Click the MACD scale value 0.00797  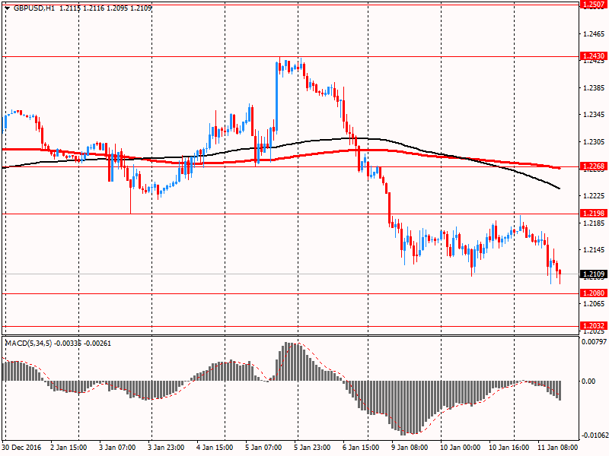594,341
